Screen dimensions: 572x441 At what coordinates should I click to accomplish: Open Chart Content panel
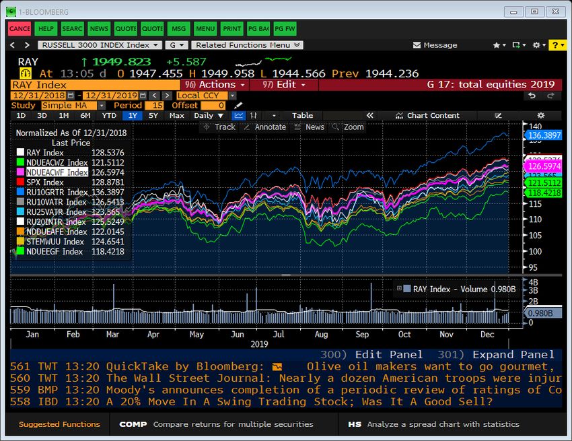tap(427, 116)
